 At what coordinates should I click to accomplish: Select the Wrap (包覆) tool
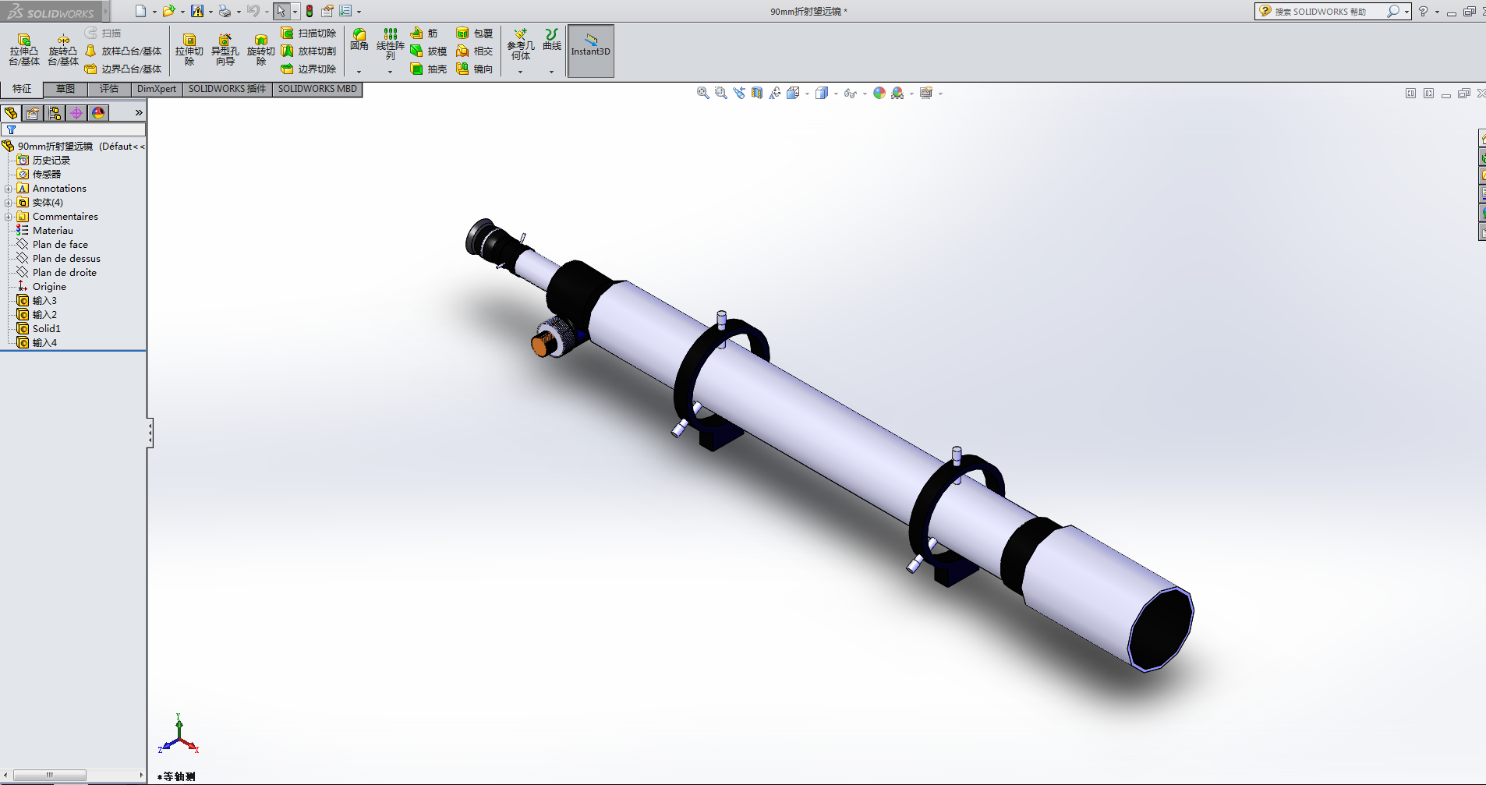click(475, 34)
